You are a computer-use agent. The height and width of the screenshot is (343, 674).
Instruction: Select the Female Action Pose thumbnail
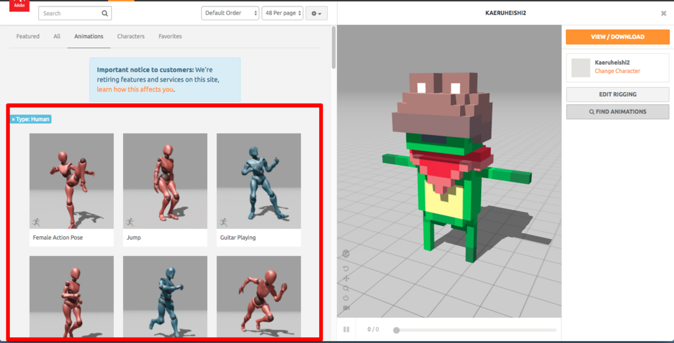pos(71,181)
